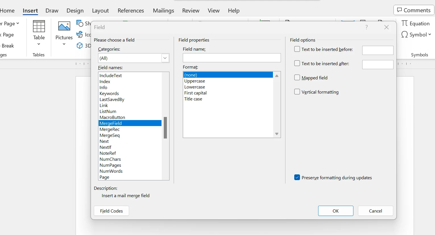Viewport: 435px width, 235px height.
Task: Check the Mapped field option
Action: pyautogui.click(x=297, y=78)
